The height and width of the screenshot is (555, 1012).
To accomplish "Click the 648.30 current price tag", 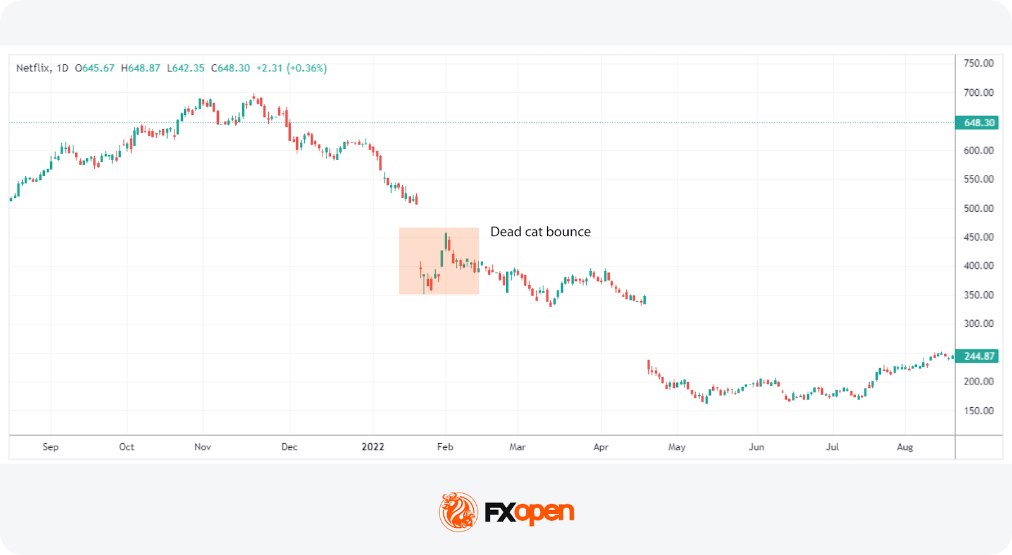I will (977, 122).
